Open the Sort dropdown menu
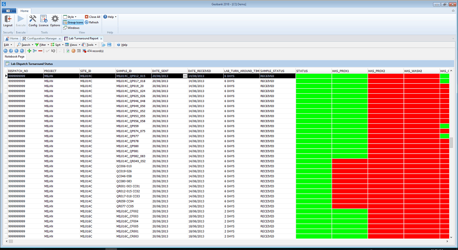 [56, 45]
